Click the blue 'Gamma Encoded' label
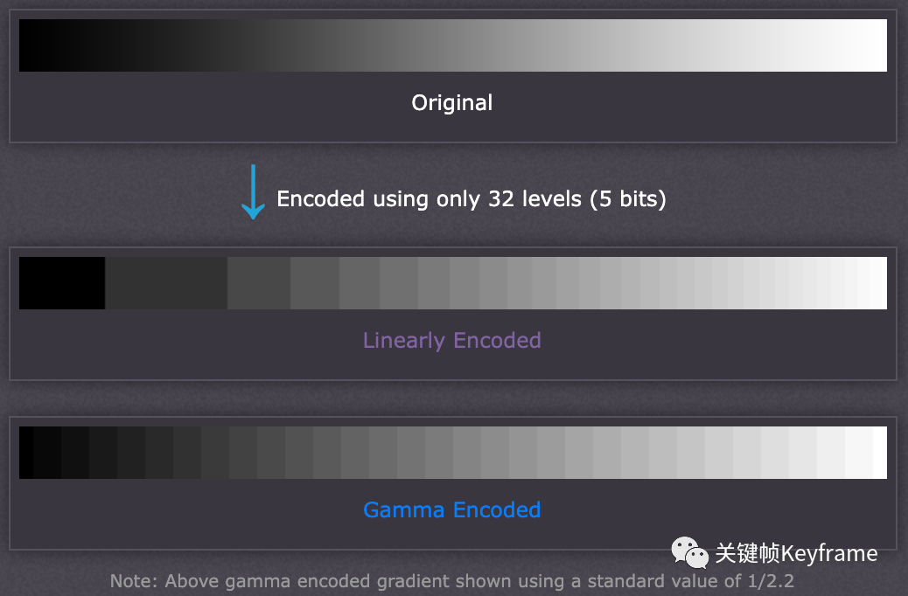The height and width of the screenshot is (596, 908). tap(452, 509)
